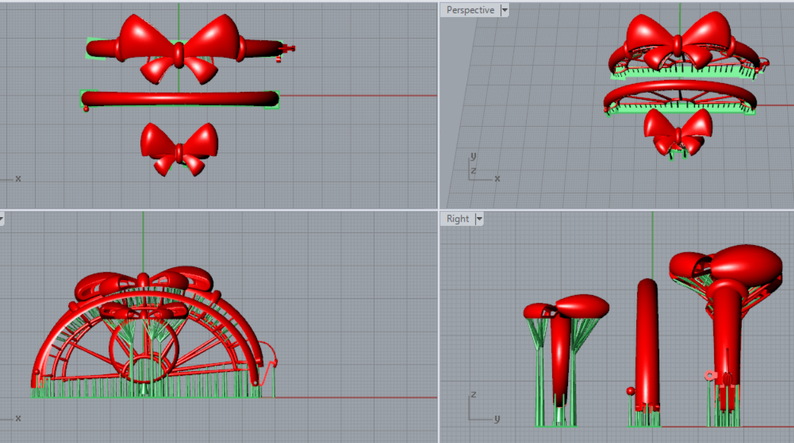The image size is (794, 443).
Task: Expand the bottom-left viewport menu arrow
Action: [x=1, y=219]
